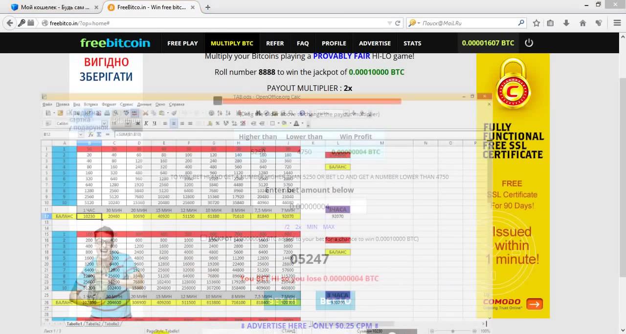Click the magnifier in the Mail.Ru search box
This screenshot has width=626, height=334.
(521, 23)
